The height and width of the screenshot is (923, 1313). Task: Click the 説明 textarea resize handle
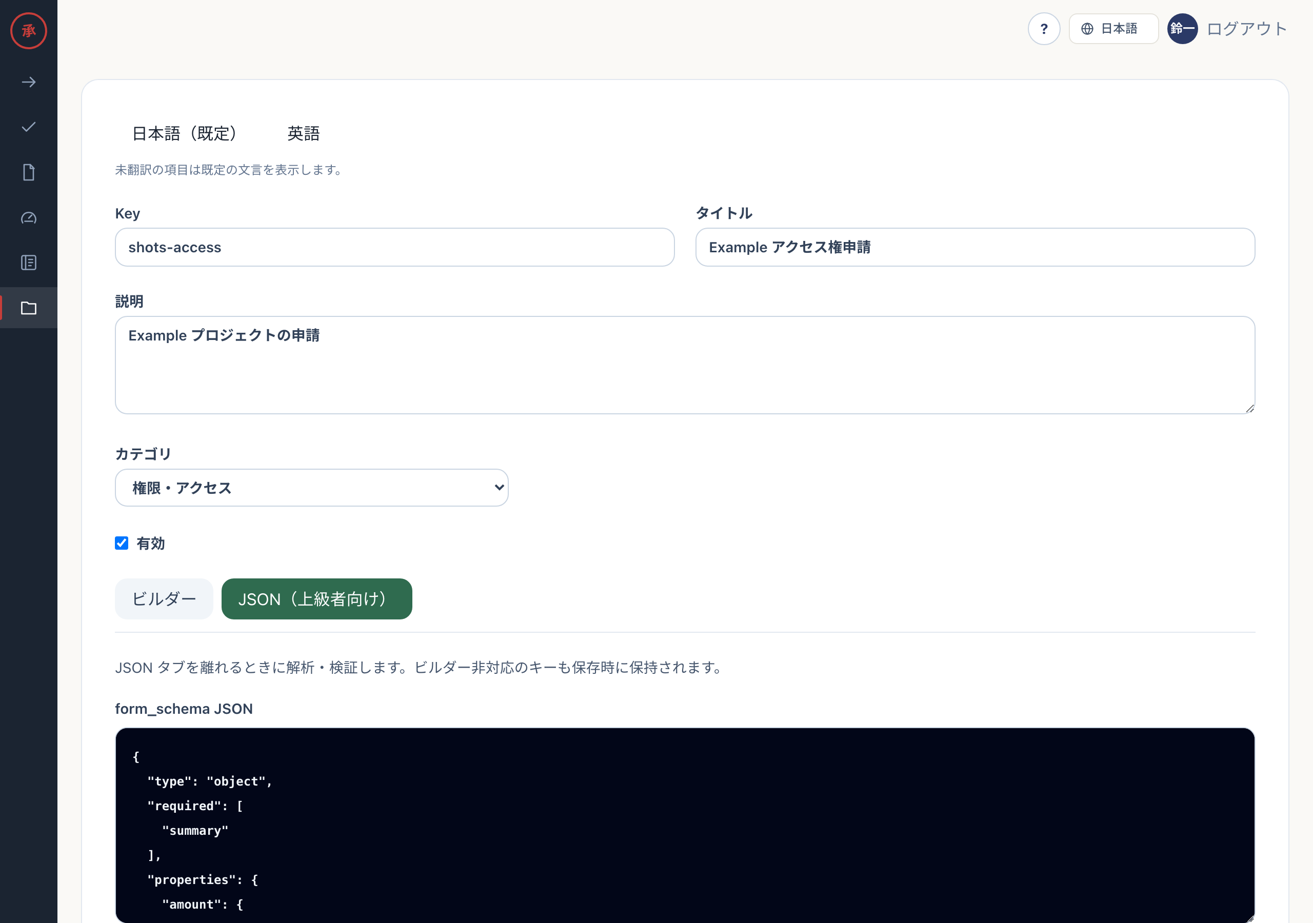coord(1249,408)
